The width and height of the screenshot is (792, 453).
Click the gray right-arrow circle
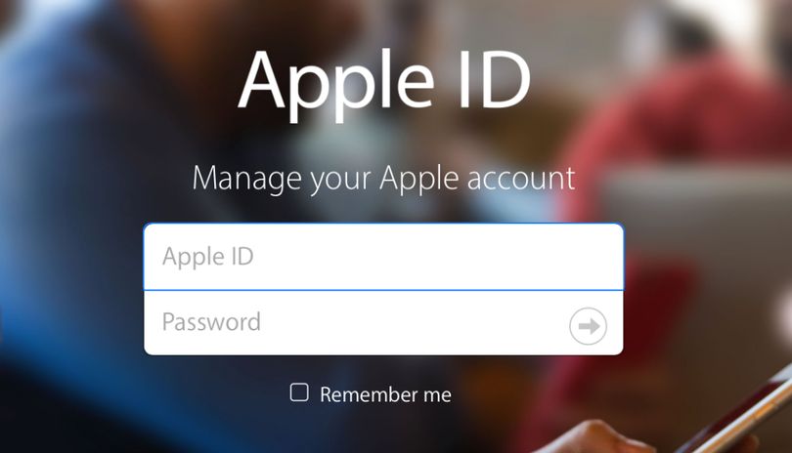[588, 326]
